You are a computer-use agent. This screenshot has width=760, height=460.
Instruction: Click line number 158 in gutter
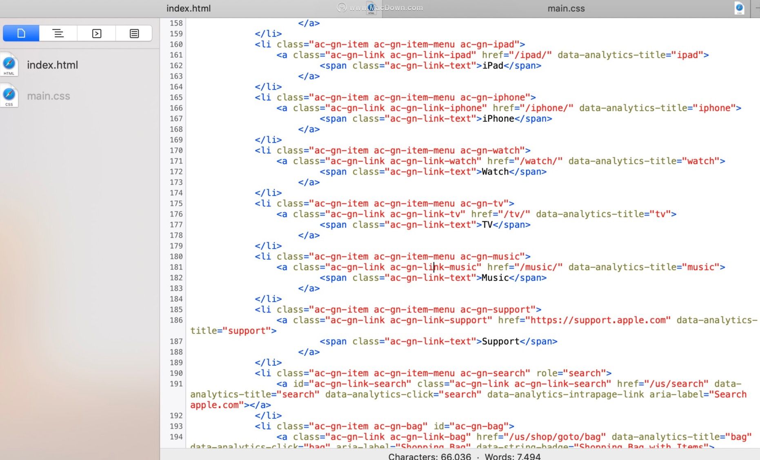pyautogui.click(x=176, y=23)
